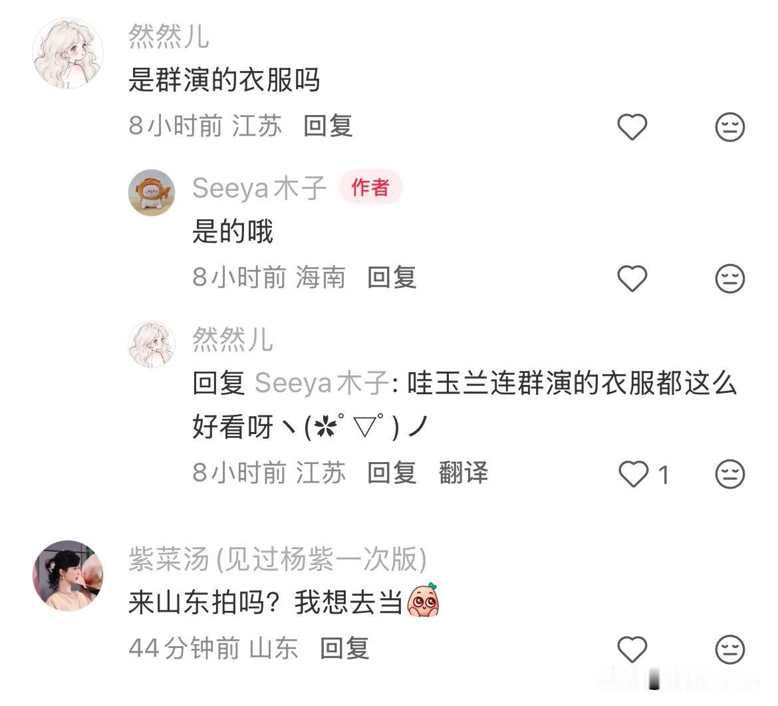The width and height of the screenshot is (778, 706).
Task: Open the username Seeya木子 beside 作者 badge
Action: [x=259, y=188]
